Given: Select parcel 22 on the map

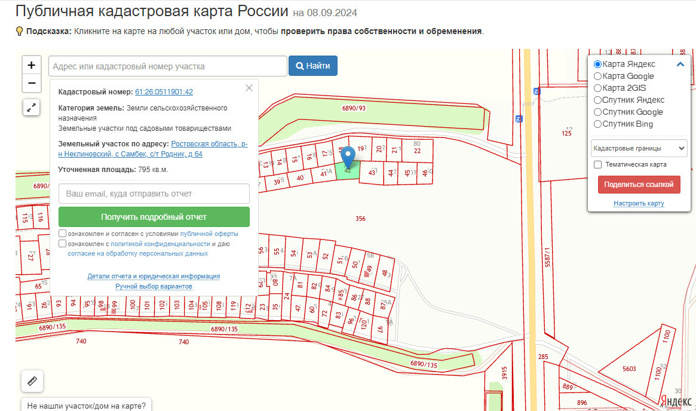Looking at the screenshot, I should (x=417, y=151).
